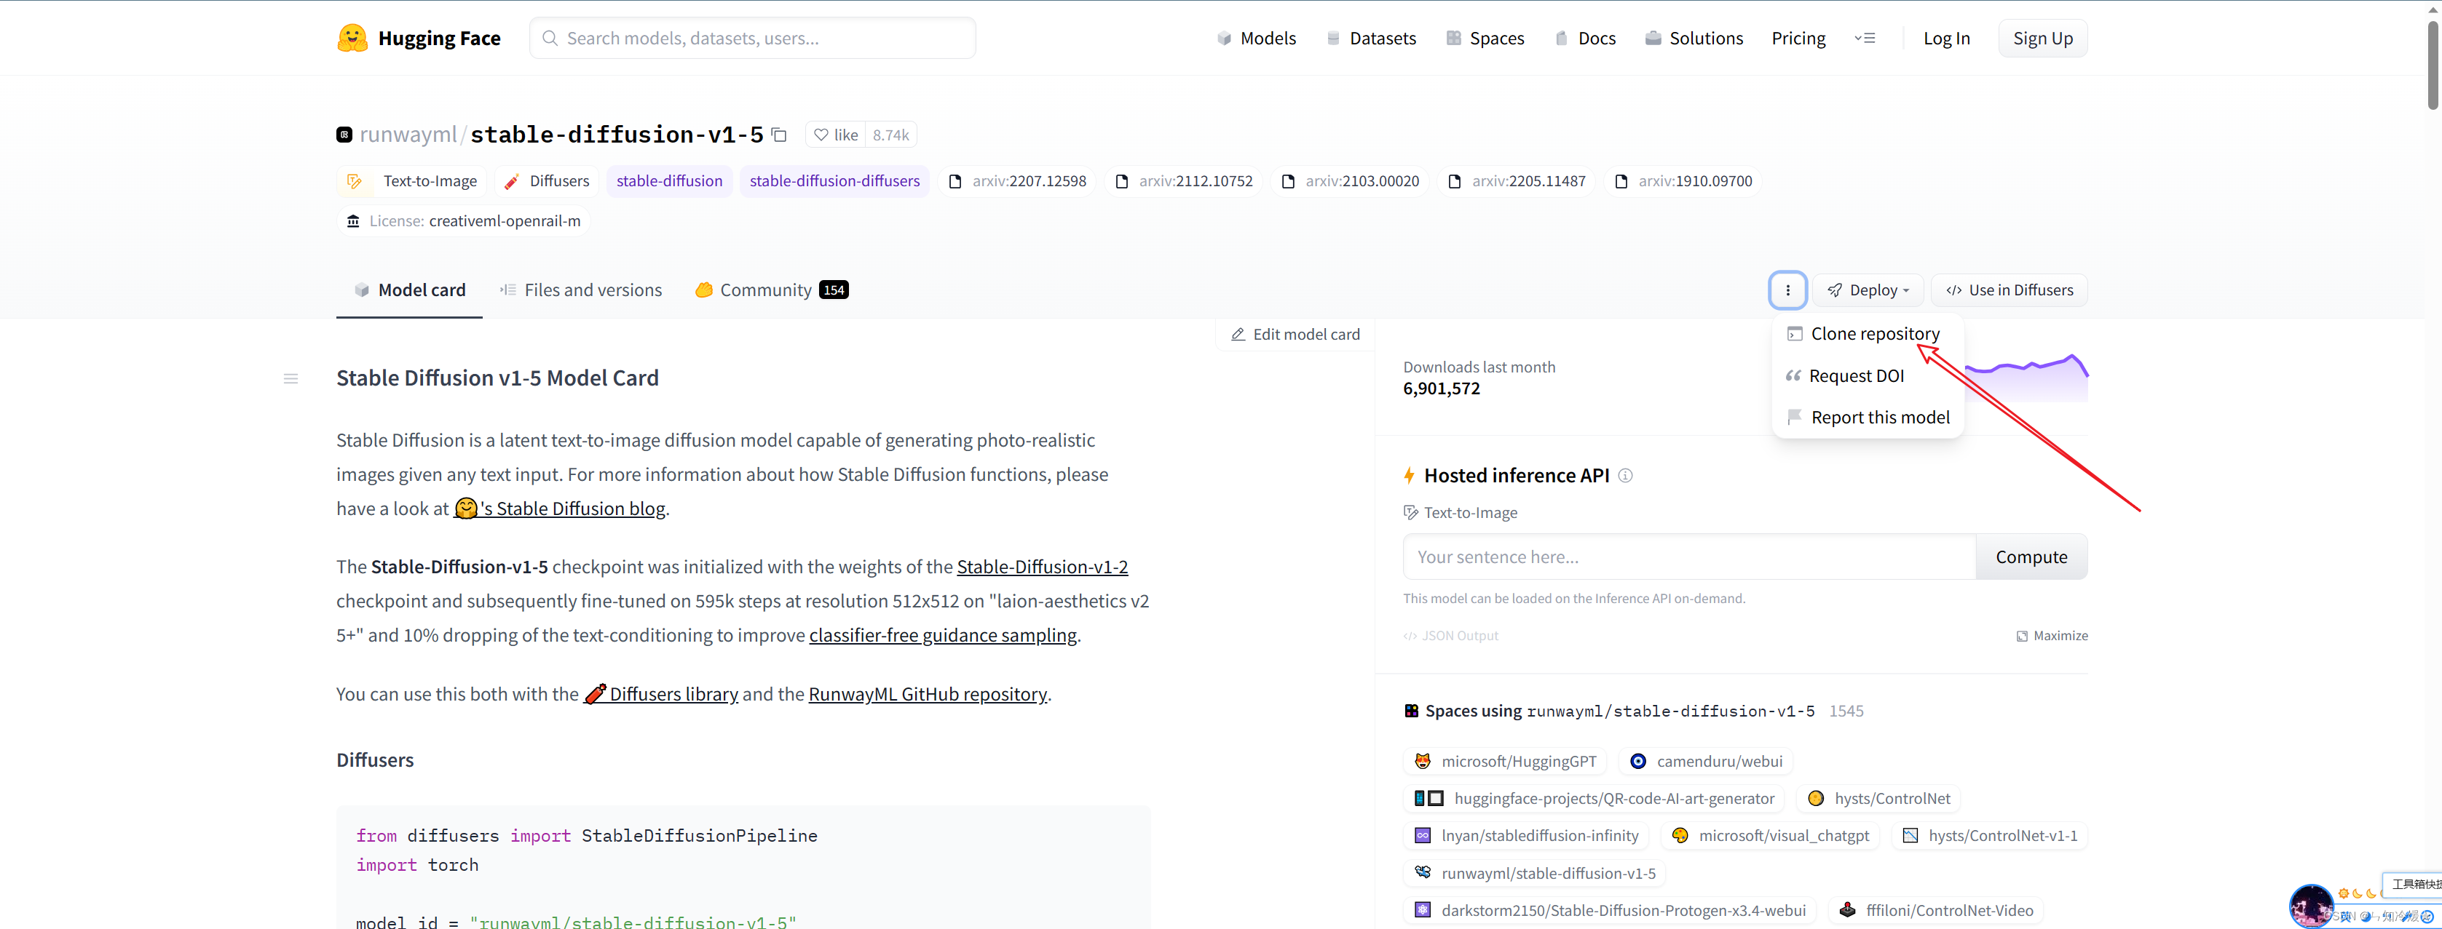This screenshot has width=2442, height=929.
Task: Like the stable-diffusion-v1-5 model
Action: (836, 135)
